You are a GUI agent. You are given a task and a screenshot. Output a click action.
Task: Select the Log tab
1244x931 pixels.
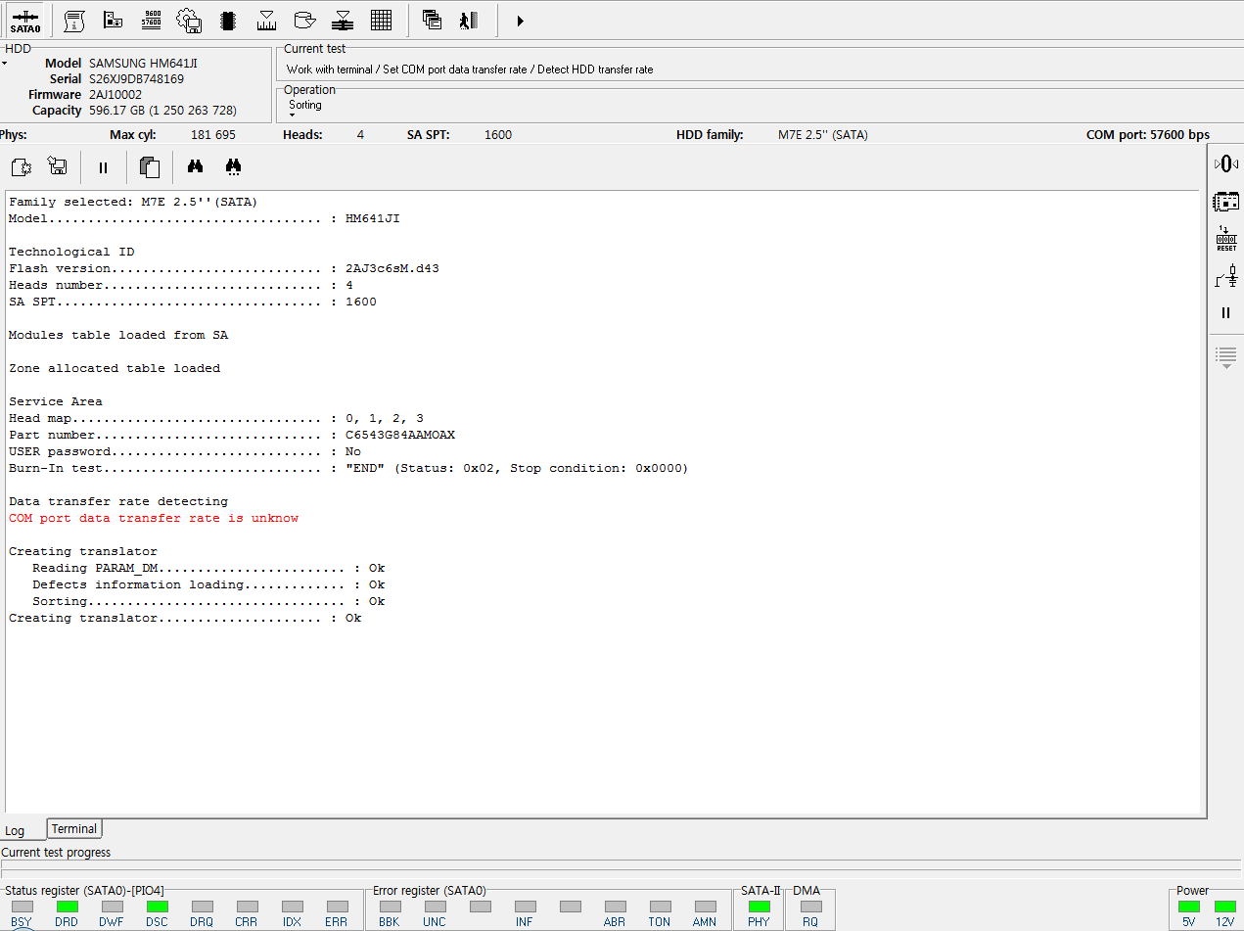16,831
